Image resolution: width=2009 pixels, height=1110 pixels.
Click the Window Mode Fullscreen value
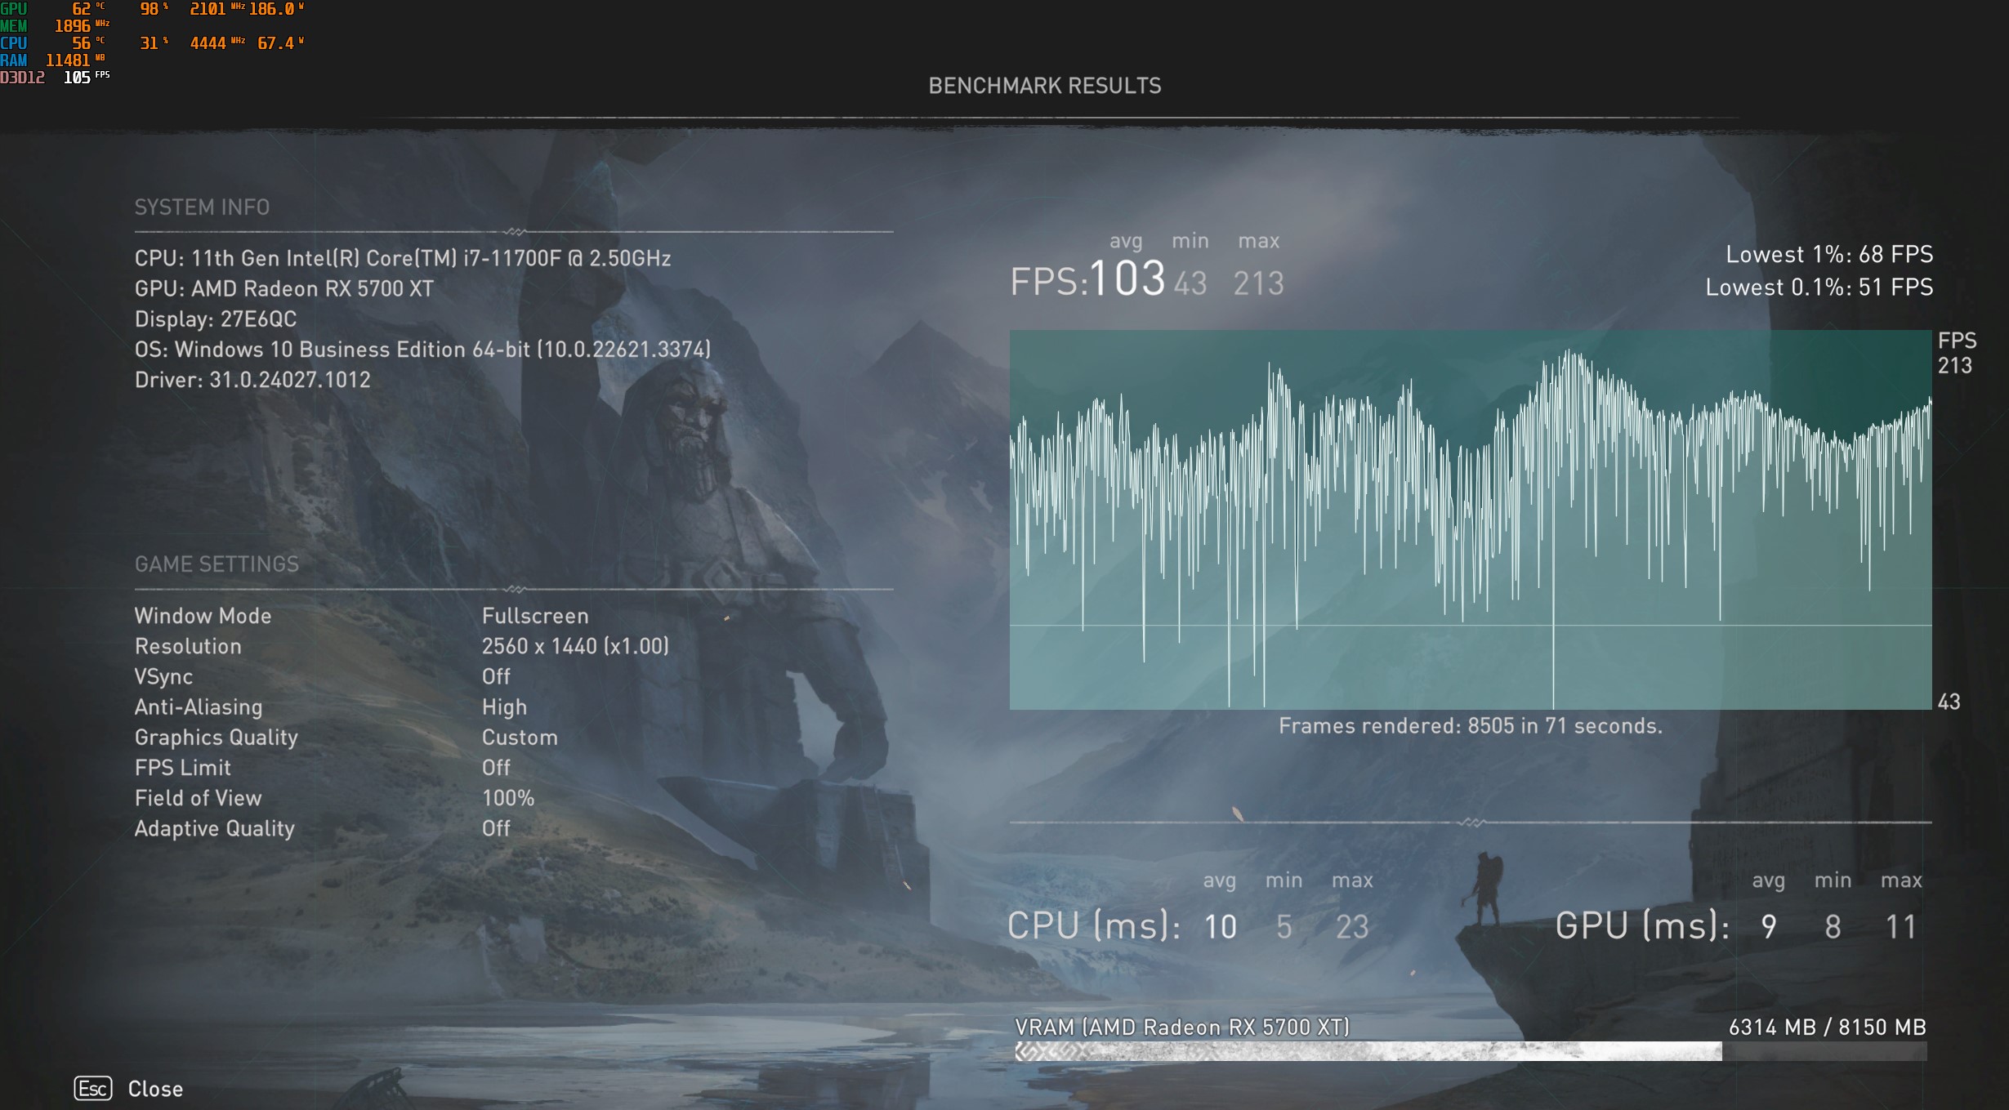535,616
